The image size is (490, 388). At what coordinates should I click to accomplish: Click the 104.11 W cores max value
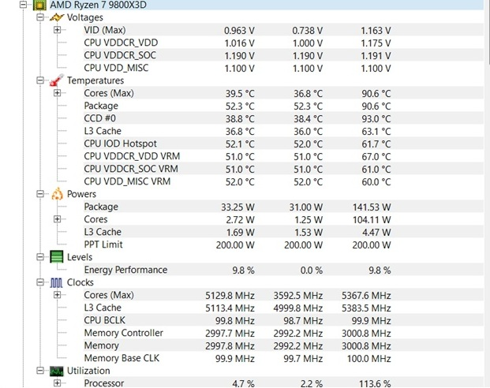point(372,220)
